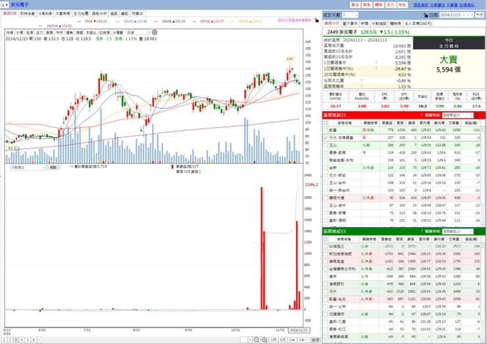
Task: Switch to the 分點K線 tab
Action: [x=45, y=14]
